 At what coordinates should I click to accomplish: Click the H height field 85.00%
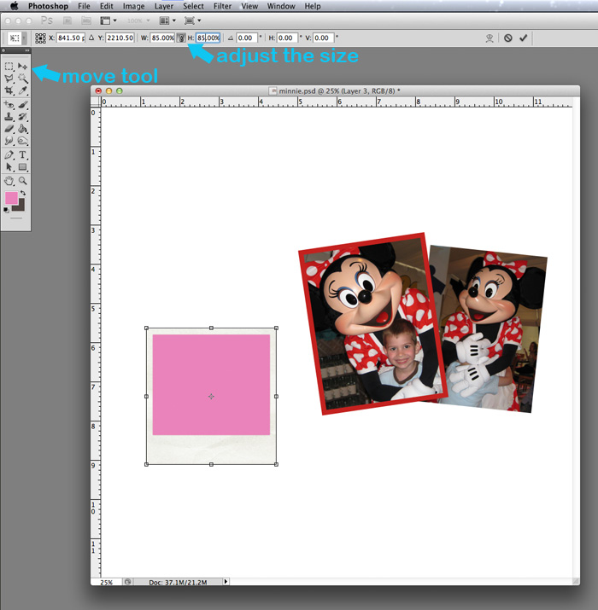(x=208, y=38)
